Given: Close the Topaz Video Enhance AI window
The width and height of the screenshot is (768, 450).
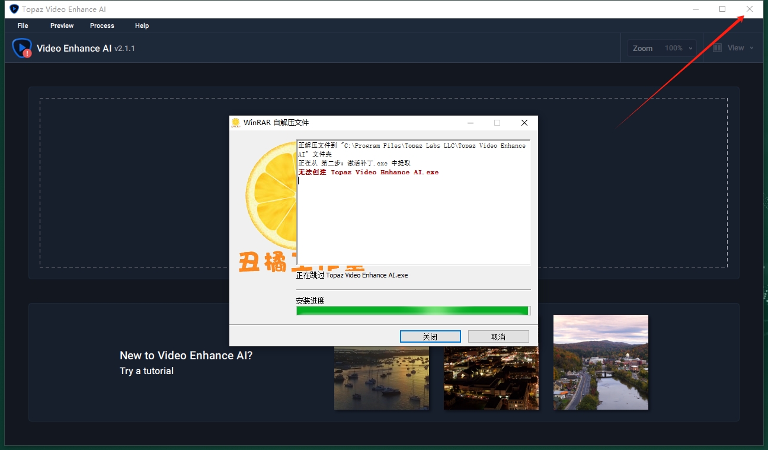Looking at the screenshot, I should [750, 9].
